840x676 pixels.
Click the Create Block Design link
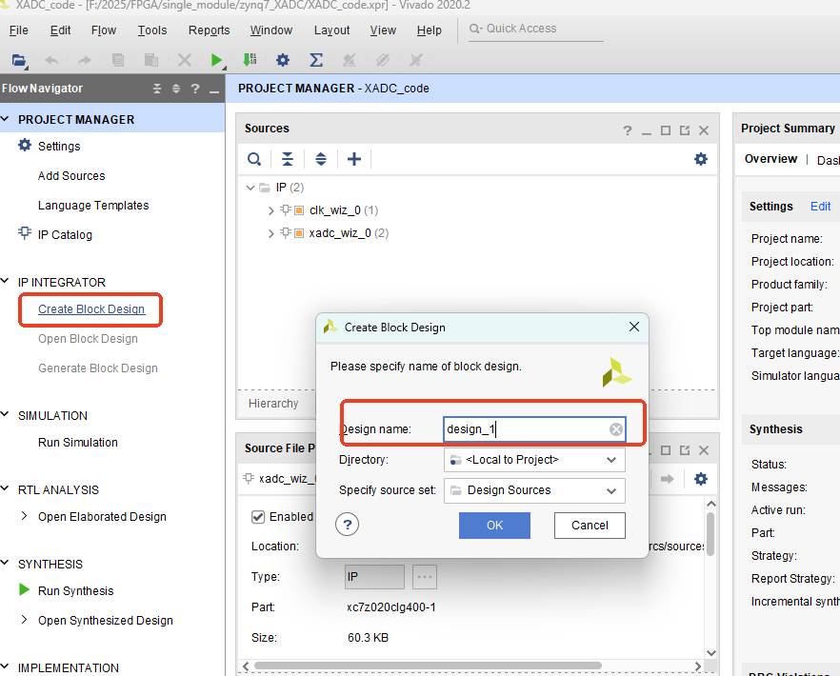[91, 309]
